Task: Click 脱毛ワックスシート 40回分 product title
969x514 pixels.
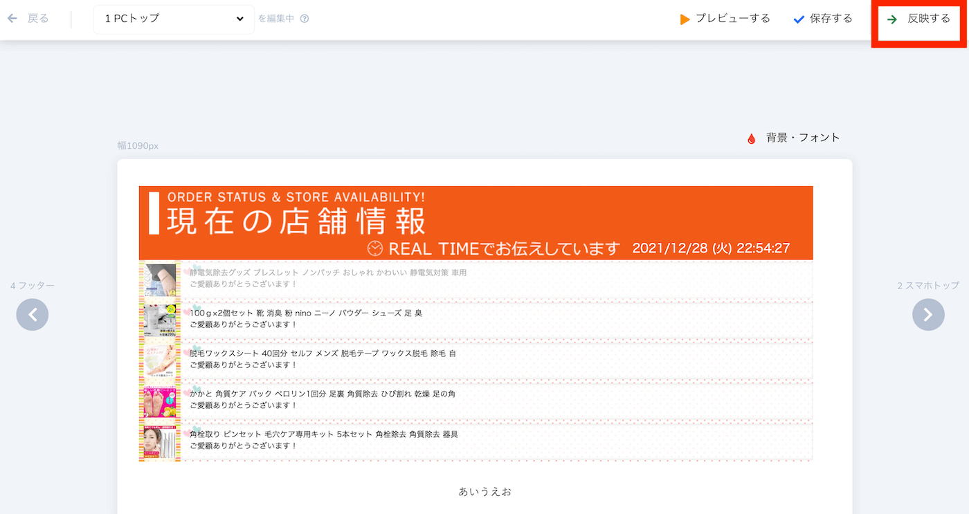Action: (x=323, y=354)
